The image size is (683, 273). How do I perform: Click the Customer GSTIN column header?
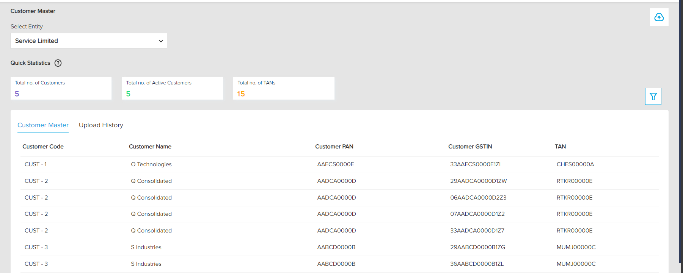coord(470,147)
